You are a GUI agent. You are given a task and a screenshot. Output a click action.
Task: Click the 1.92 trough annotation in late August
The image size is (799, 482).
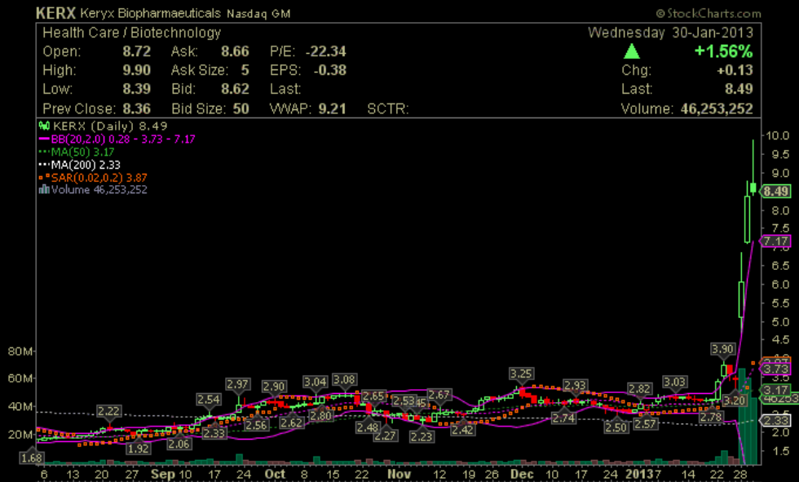(138, 449)
